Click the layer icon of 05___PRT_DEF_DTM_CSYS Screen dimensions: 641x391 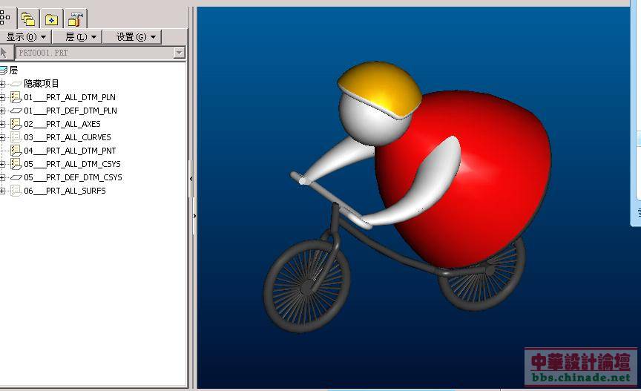point(16,177)
